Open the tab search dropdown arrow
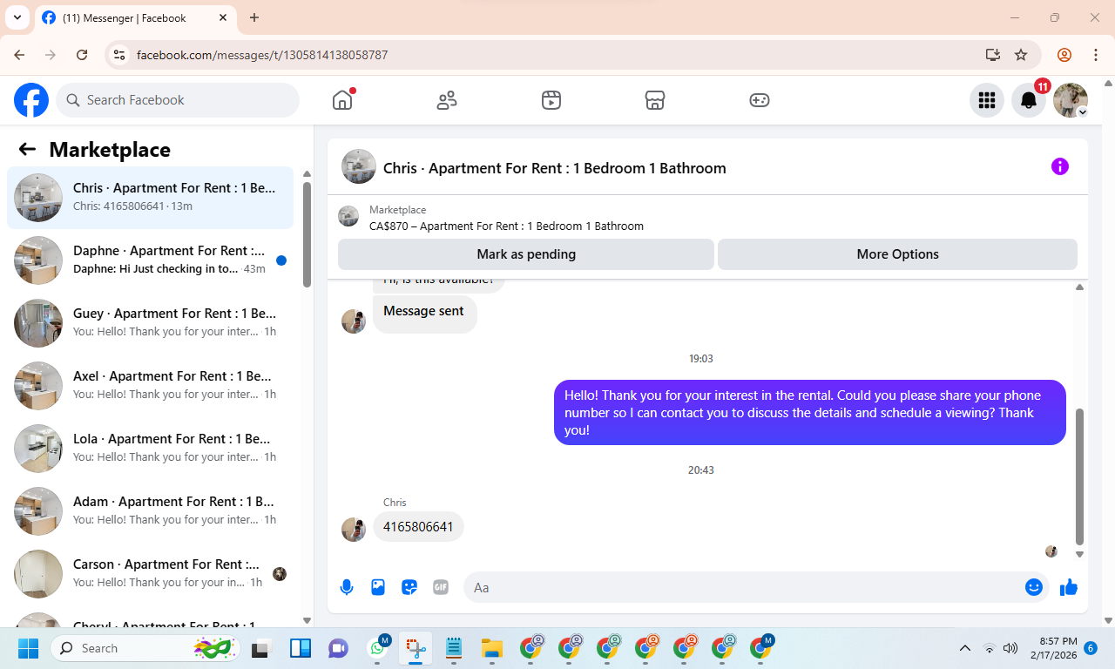 pyautogui.click(x=17, y=17)
